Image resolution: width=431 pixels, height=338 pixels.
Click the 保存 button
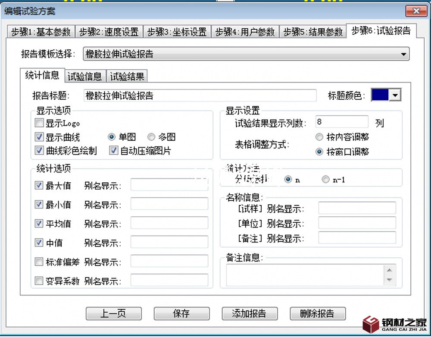click(x=181, y=313)
